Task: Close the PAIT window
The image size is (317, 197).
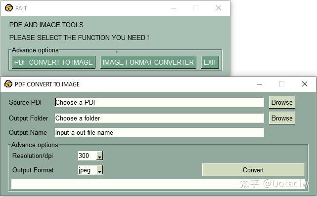Action: coord(219,8)
